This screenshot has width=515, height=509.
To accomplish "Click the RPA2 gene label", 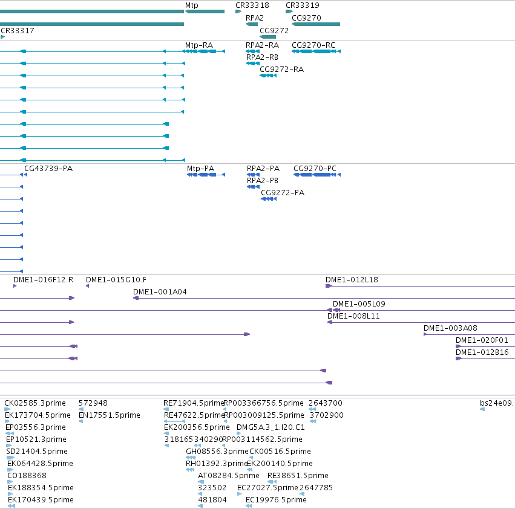I will click(255, 18).
